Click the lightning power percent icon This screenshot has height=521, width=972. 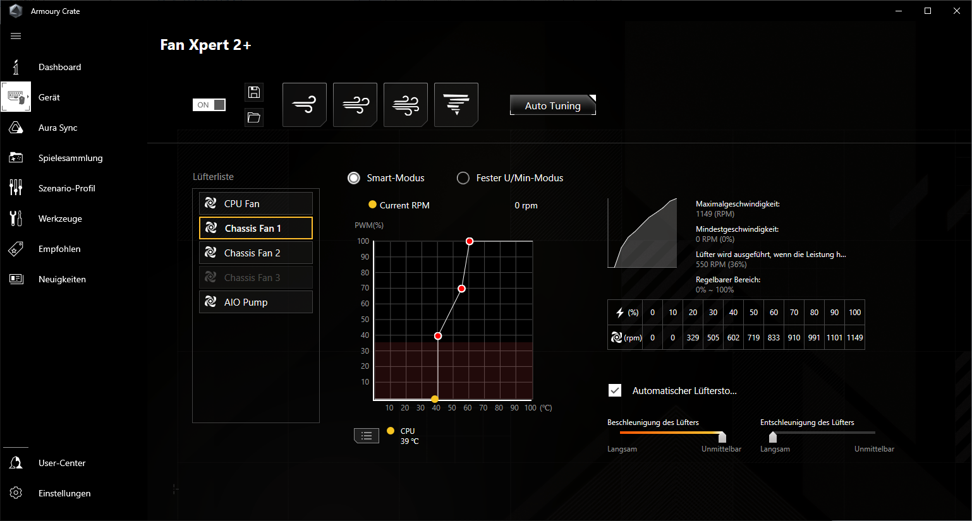(x=620, y=313)
